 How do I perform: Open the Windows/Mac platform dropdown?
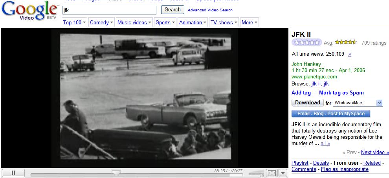pyautogui.click(x=358, y=103)
